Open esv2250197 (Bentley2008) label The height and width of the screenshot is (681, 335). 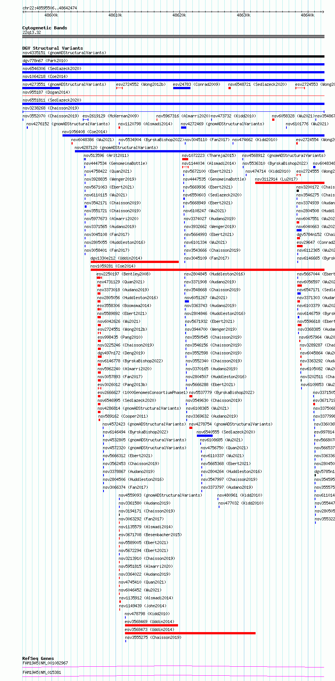[123, 274]
